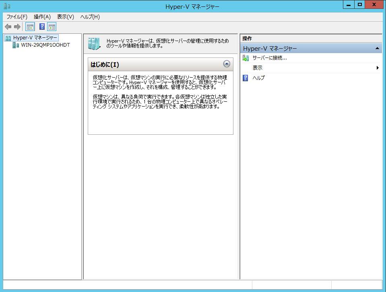
Task: Open the 操作(A) menu
Action: 42,17
